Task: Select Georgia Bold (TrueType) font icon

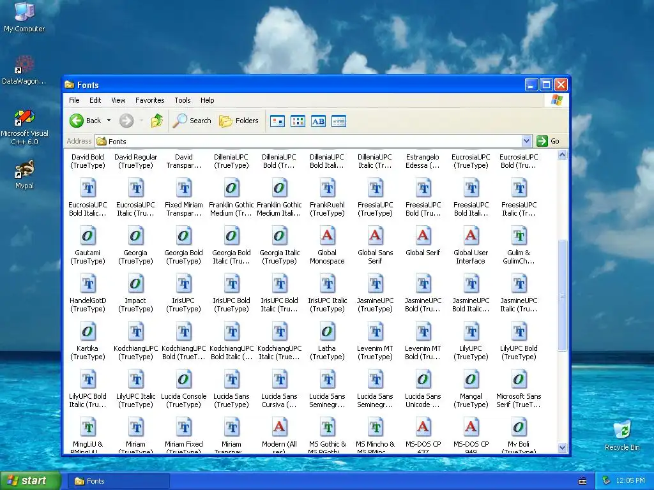Action: (x=183, y=236)
